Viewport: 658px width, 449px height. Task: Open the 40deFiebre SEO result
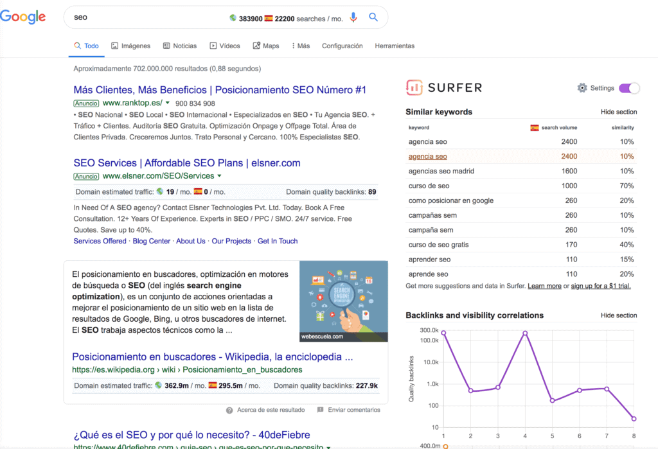tap(191, 435)
